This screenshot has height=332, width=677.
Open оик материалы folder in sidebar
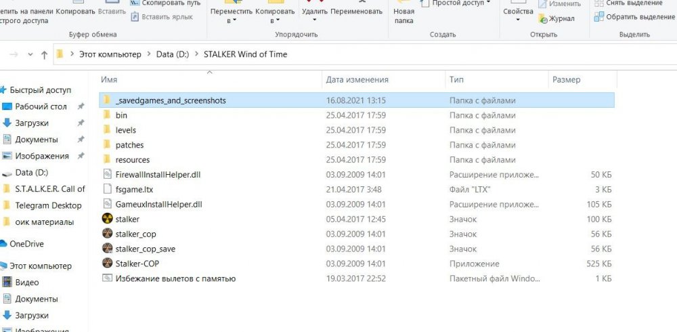pyautogui.click(x=45, y=222)
